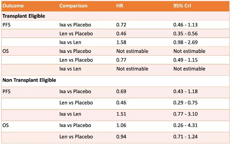Click the interval 0.46 - 1.13 cell
Viewport: 233px width, 145px height.
click(186, 25)
